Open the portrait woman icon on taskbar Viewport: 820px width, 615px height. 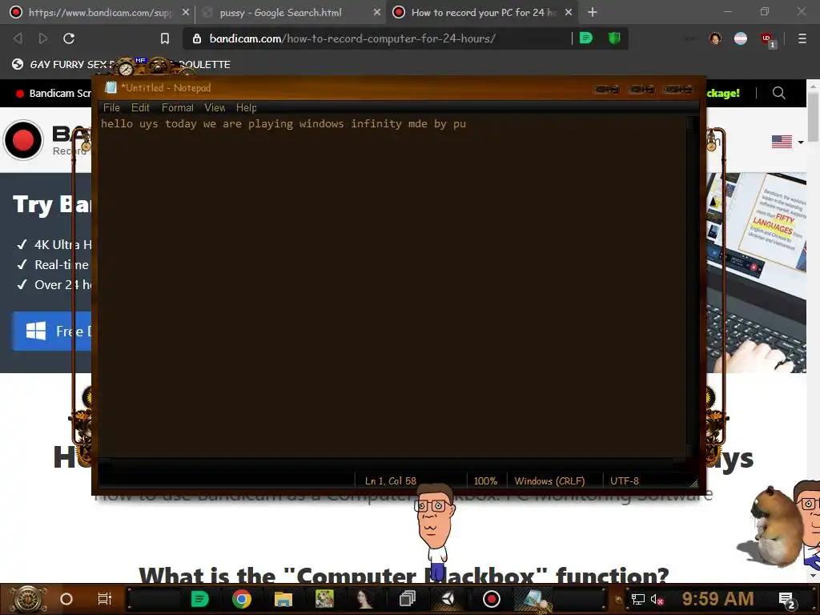[365, 599]
